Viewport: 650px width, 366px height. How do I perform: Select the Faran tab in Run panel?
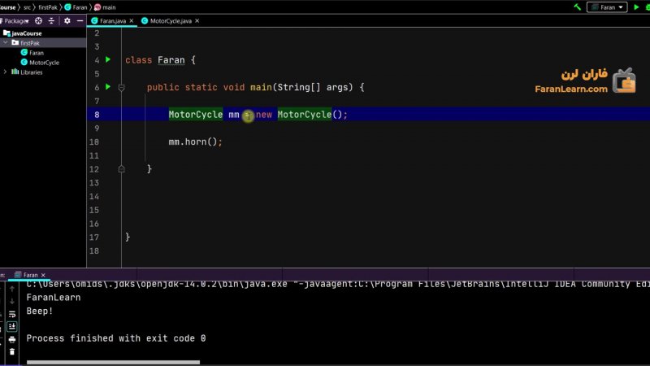click(x=30, y=275)
